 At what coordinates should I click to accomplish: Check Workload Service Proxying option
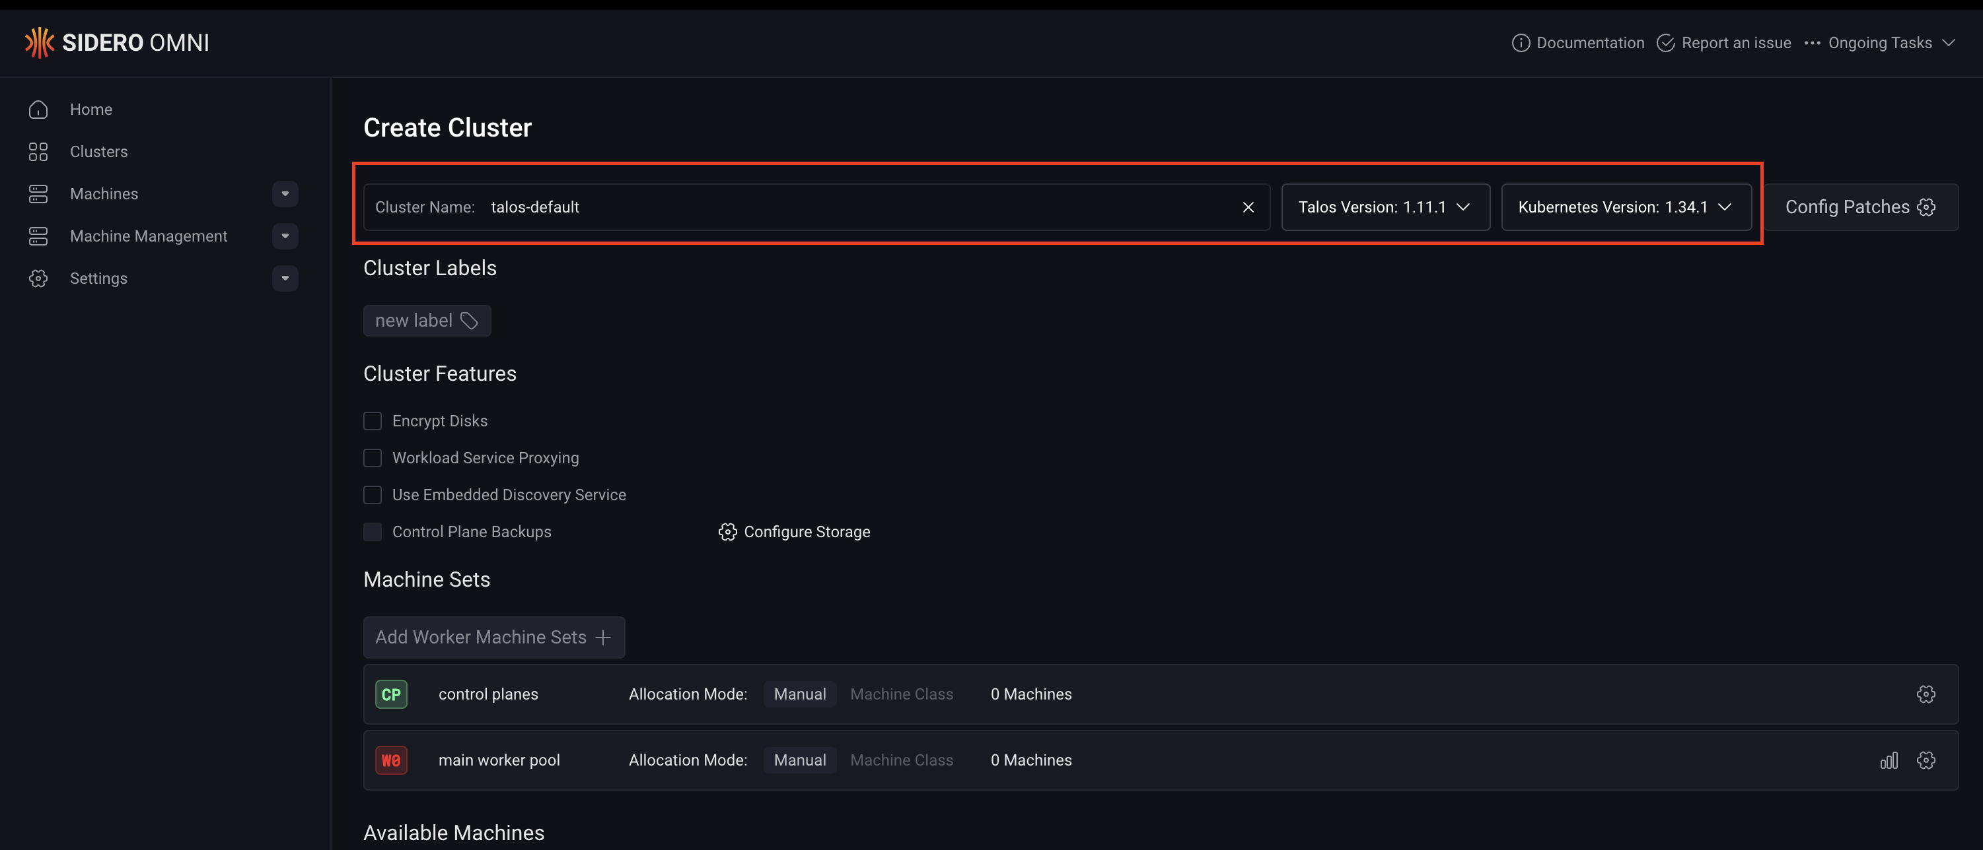click(373, 458)
